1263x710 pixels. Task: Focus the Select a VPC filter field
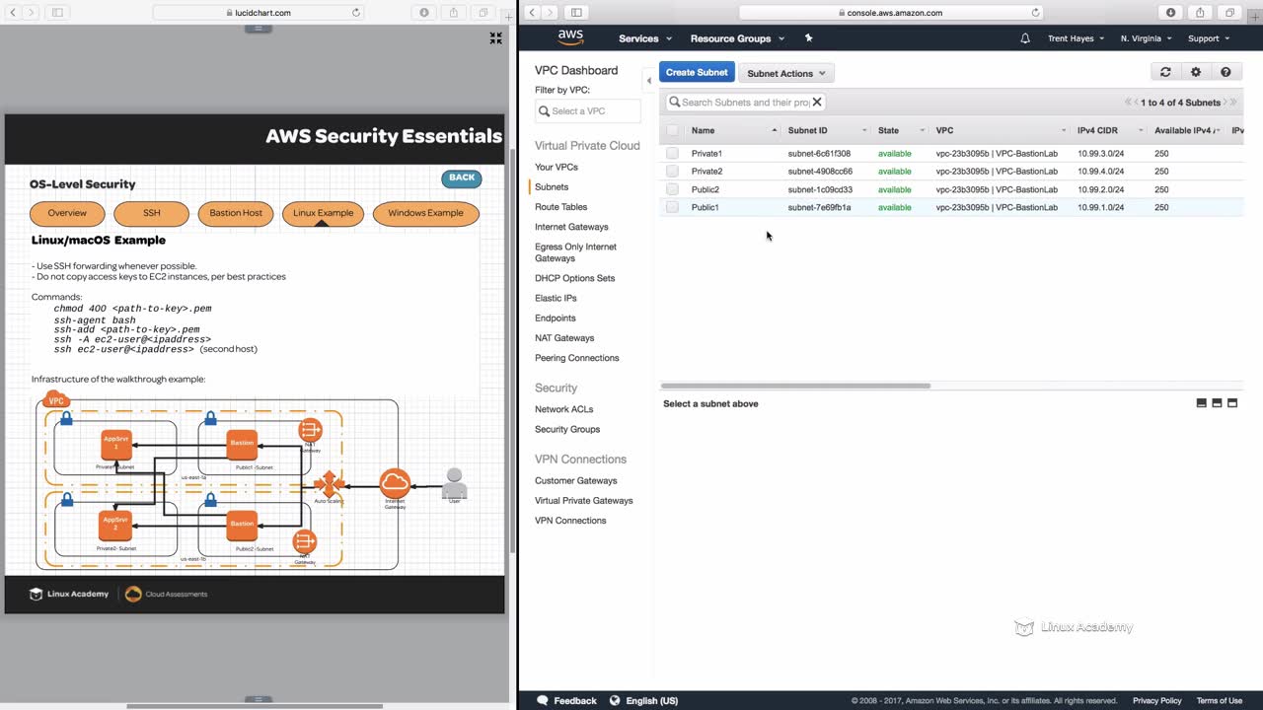pos(588,110)
